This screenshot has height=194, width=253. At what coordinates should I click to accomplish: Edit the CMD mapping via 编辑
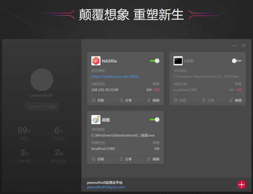click(235, 100)
